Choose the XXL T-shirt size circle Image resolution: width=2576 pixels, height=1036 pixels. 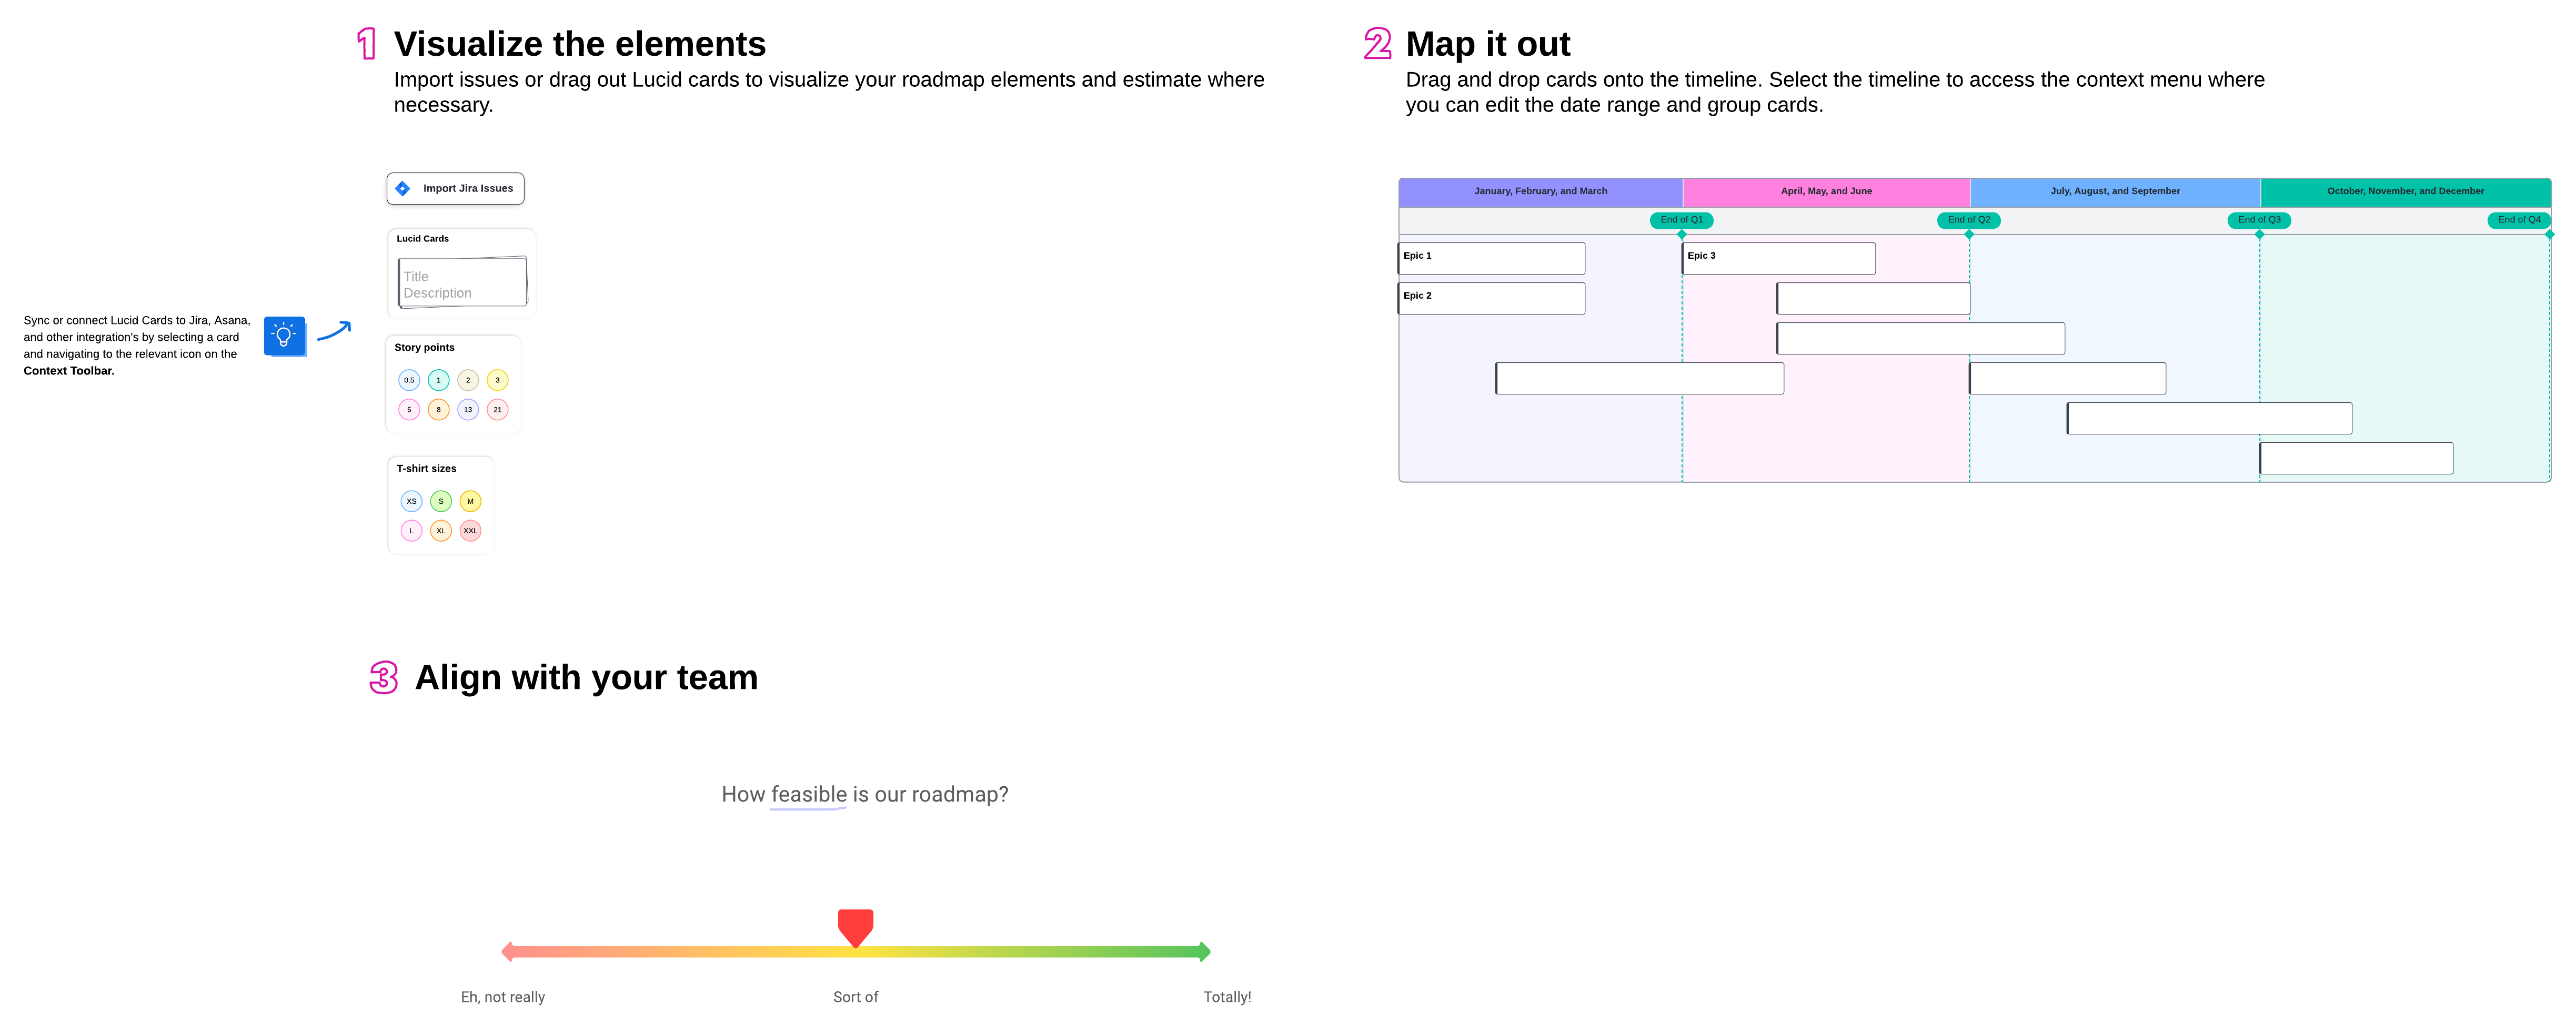click(x=470, y=531)
